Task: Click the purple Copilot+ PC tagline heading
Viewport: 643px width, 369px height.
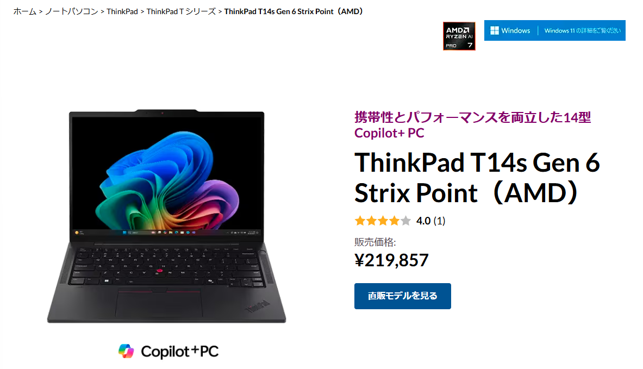Action: [472, 124]
